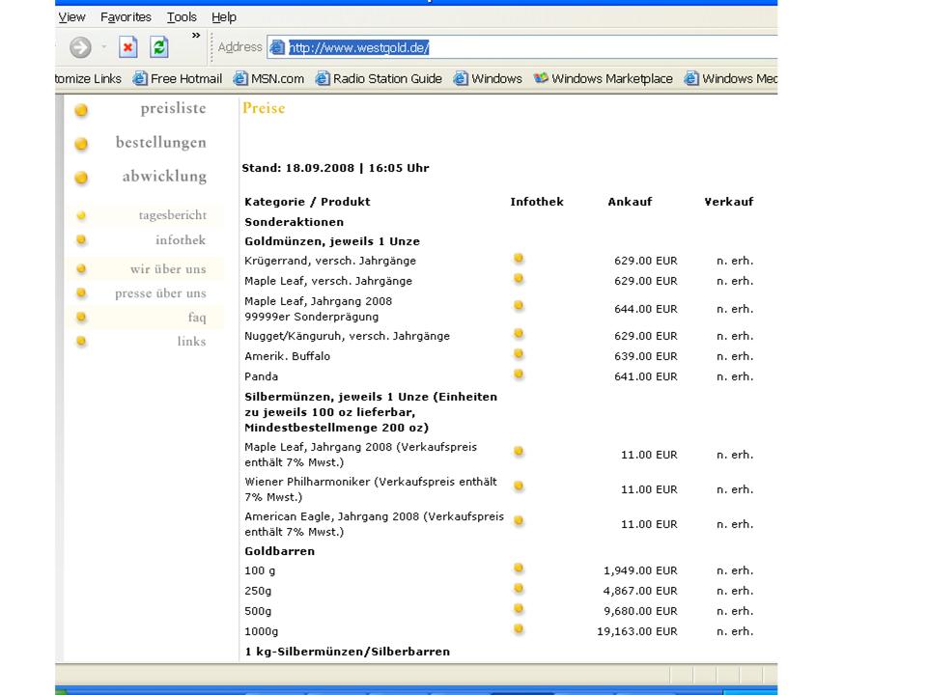Click the MSN.com page icon

(240, 78)
